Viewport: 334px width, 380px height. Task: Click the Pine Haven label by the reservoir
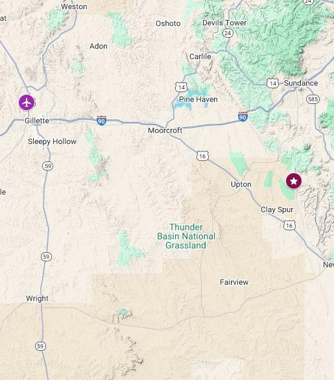click(198, 99)
